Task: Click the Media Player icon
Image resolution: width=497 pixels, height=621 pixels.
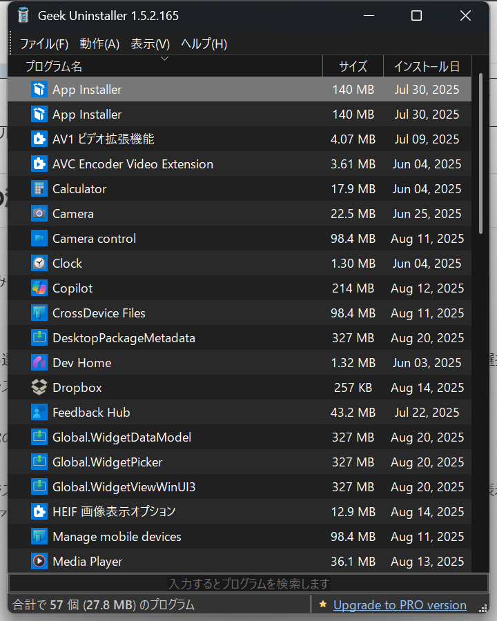Action: coord(39,561)
